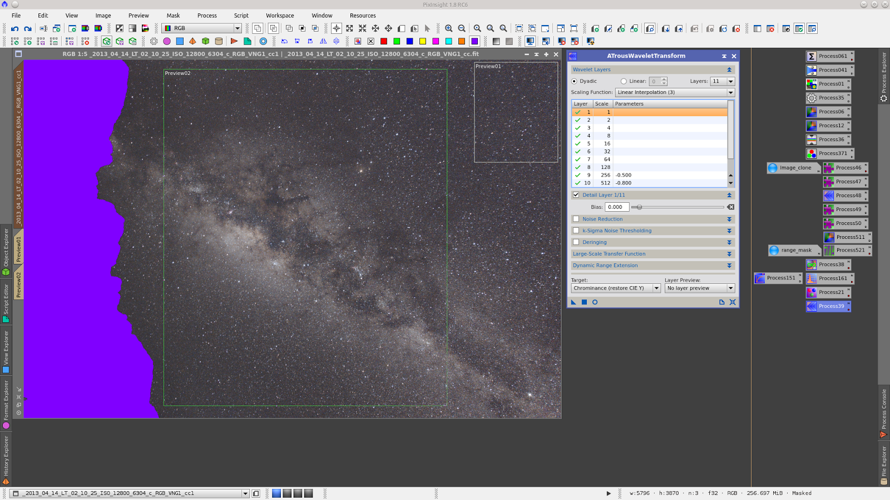Toggle real-time preview circle icon
This screenshot has height=500, width=890.
[x=595, y=302]
